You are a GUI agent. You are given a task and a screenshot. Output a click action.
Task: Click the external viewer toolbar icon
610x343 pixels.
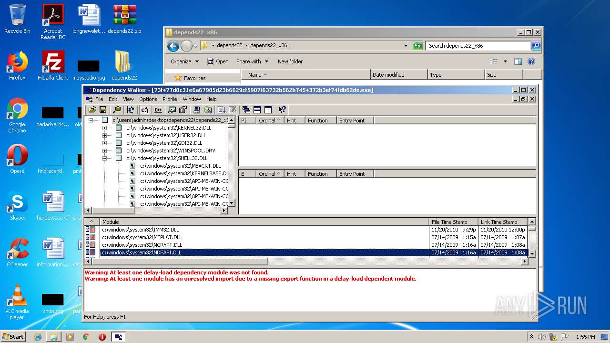(172, 110)
